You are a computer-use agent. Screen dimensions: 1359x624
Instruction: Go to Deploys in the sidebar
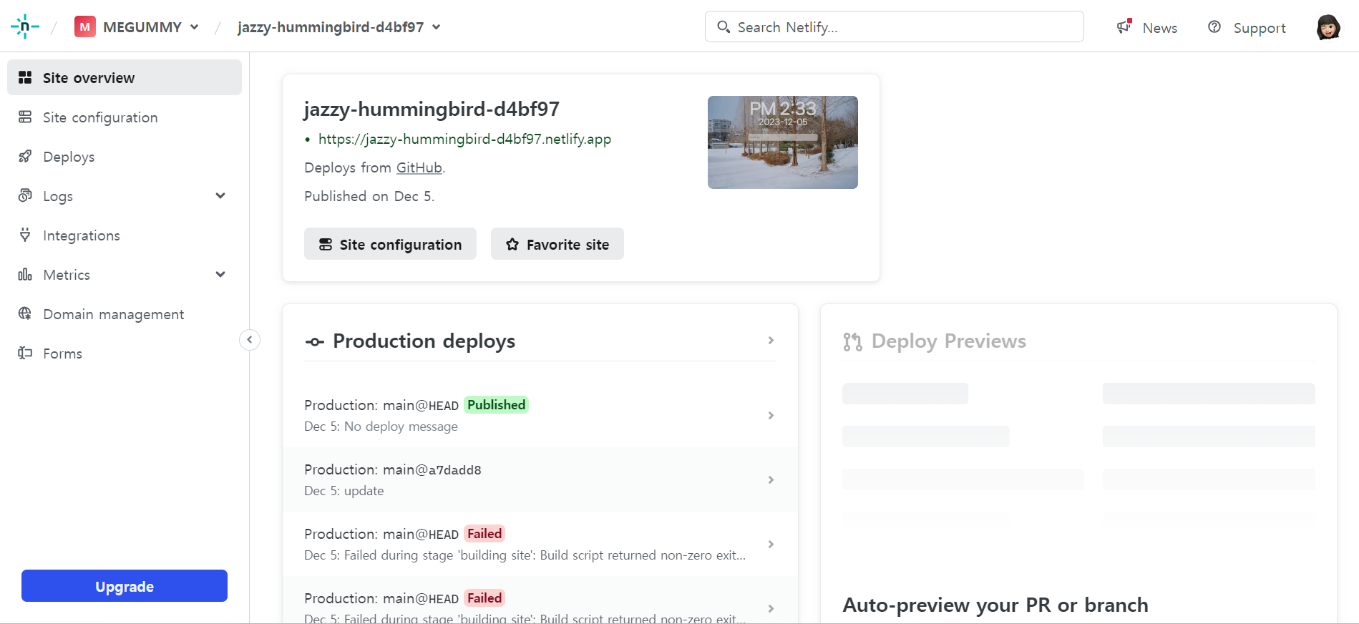[125, 156]
